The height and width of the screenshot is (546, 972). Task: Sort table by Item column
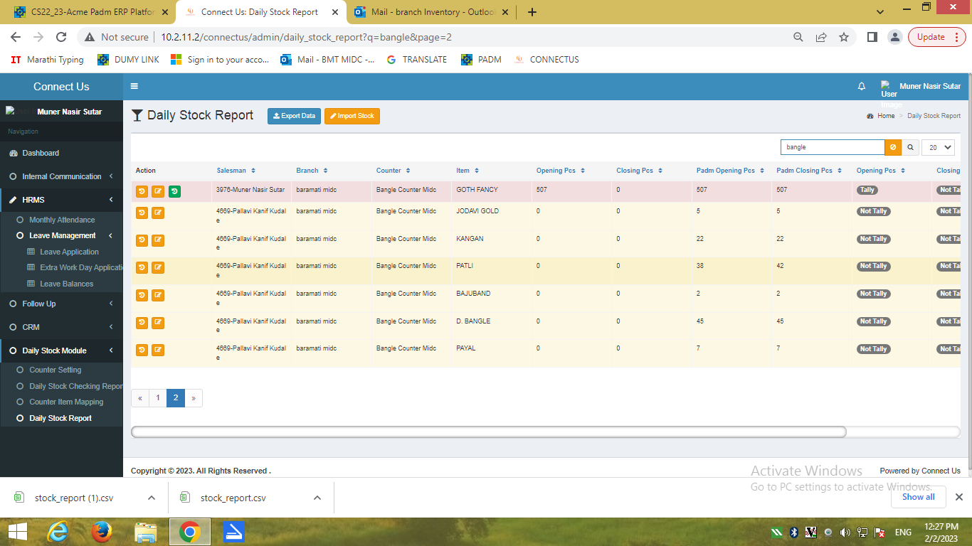click(467, 171)
